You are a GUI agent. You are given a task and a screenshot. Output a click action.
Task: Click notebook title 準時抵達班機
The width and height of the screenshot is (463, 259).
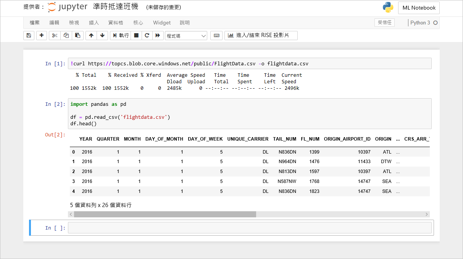pyautogui.click(x=115, y=7)
